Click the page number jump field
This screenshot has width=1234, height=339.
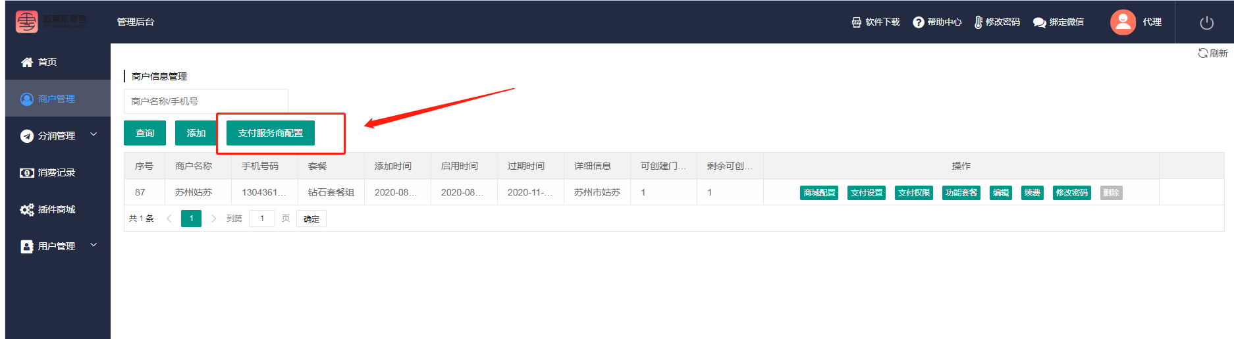click(262, 219)
